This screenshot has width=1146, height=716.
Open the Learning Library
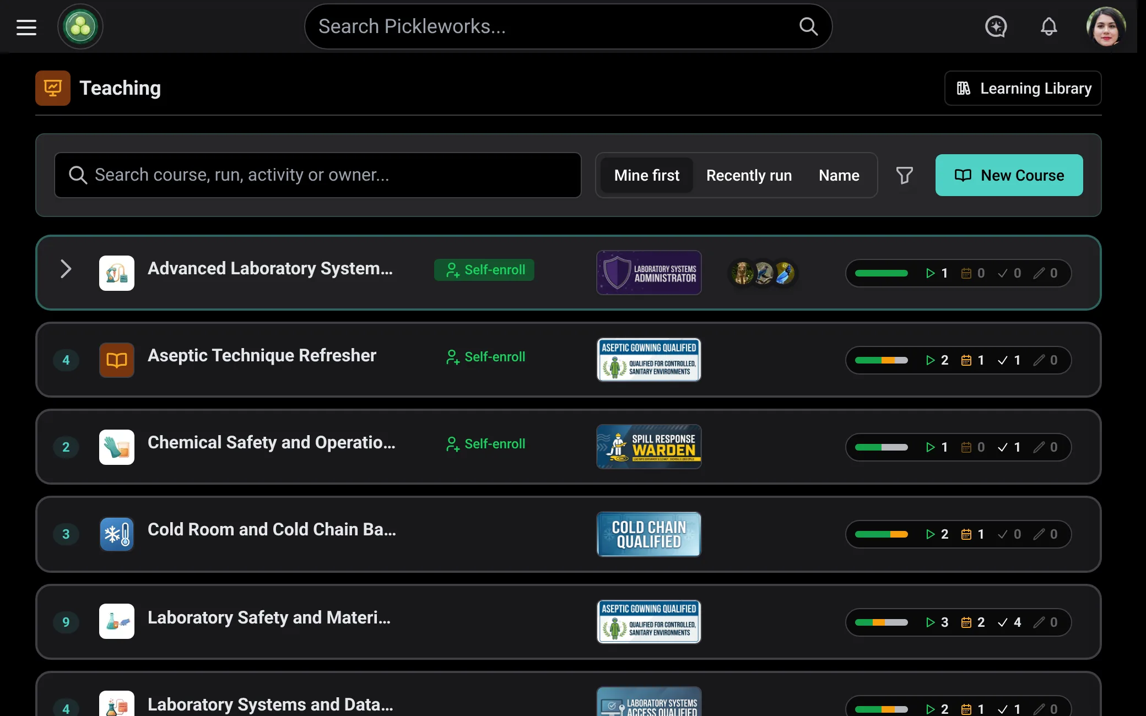click(x=1023, y=88)
